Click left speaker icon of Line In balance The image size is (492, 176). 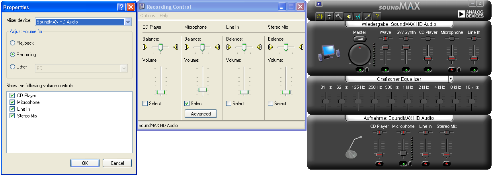coord(228,47)
